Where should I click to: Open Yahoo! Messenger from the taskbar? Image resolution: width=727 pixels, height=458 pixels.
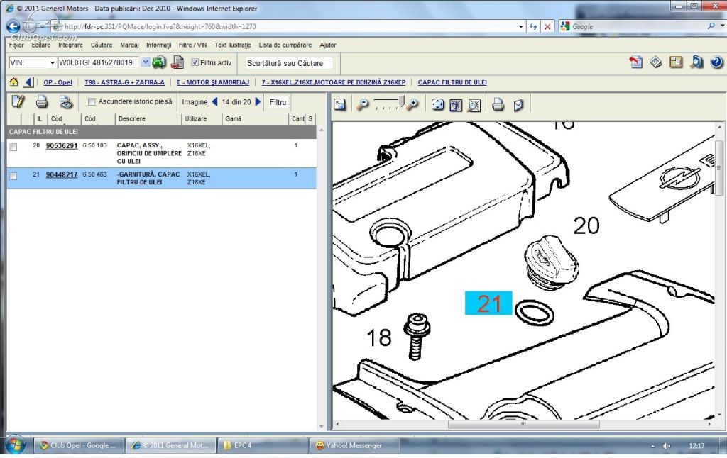pyautogui.click(x=354, y=445)
